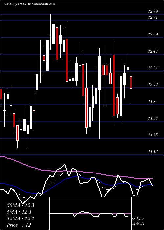Click the 12.91 price level label

[x=153, y=17]
